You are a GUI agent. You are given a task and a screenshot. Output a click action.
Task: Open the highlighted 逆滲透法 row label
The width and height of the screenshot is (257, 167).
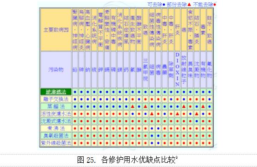coord(56,92)
